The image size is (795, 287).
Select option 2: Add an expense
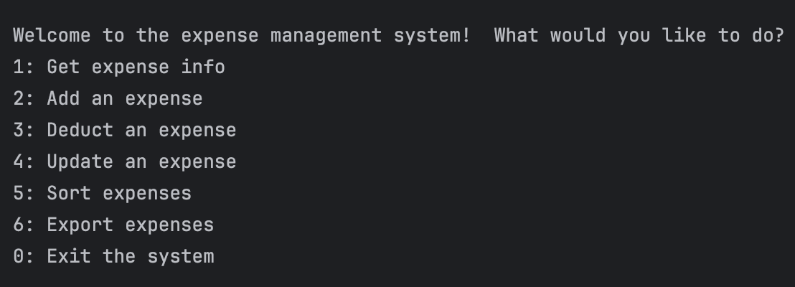tap(108, 98)
